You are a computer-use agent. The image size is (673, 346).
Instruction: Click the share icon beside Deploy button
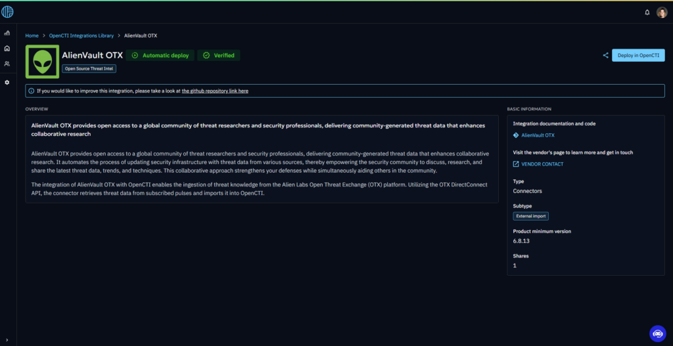[x=605, y=55]
